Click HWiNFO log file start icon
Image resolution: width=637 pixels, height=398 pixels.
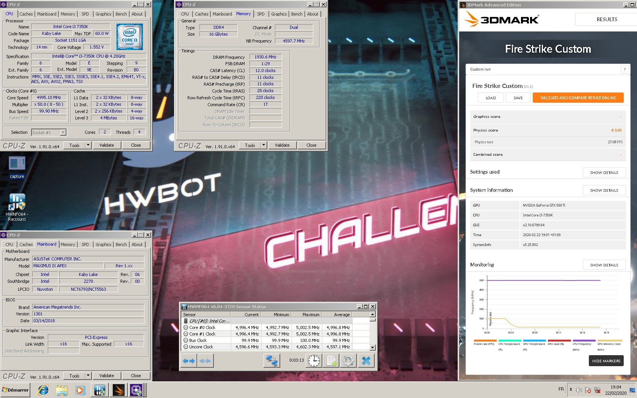coord(331,360)
